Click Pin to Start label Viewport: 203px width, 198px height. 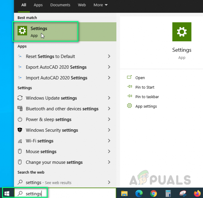pos(145,87)
